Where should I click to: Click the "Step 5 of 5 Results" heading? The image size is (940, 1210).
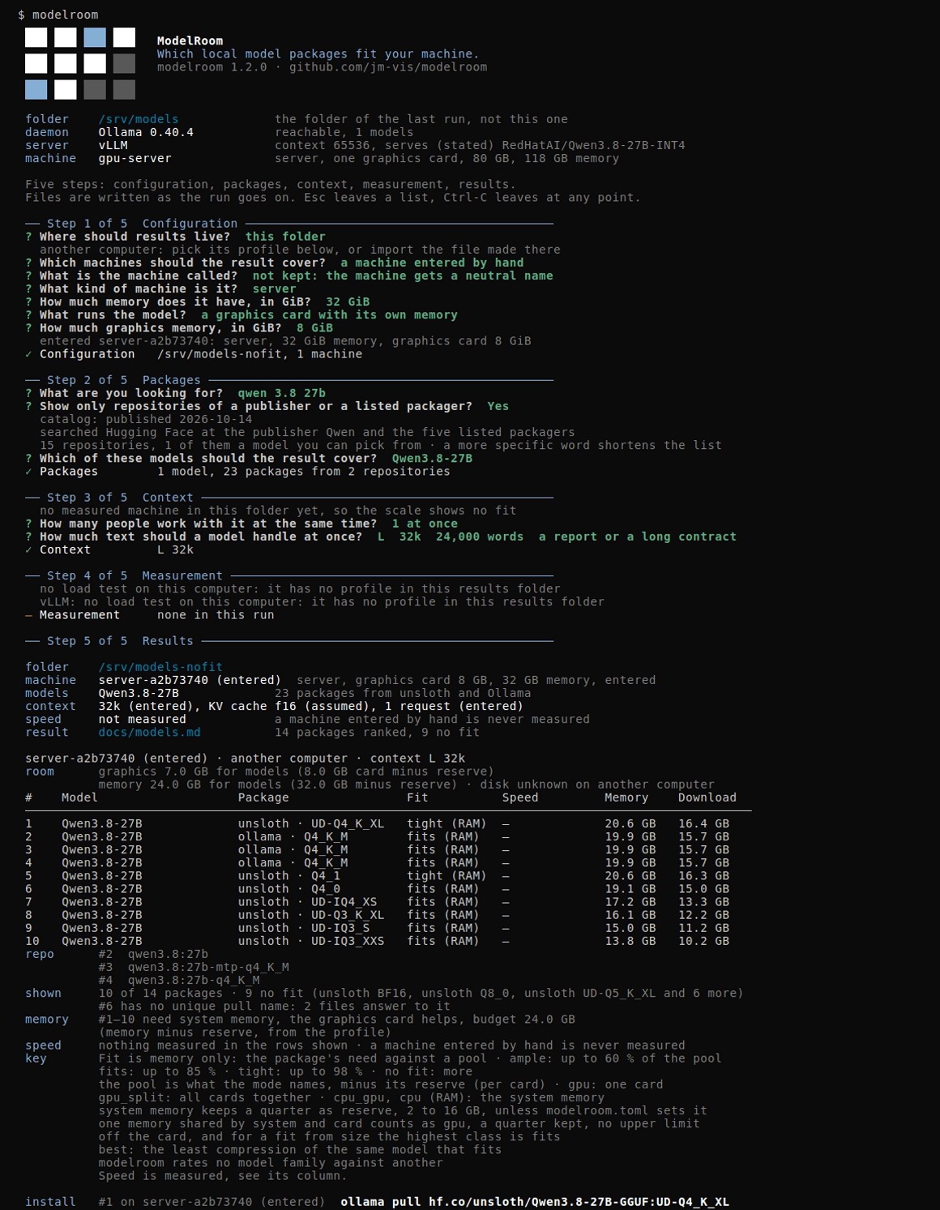(120, 641)
